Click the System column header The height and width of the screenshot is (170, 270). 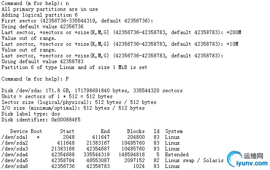(174, 131)
